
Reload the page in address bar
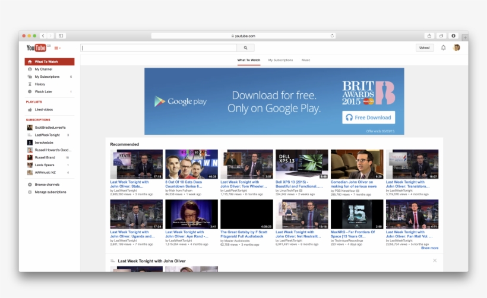click(x=332, y=36)
